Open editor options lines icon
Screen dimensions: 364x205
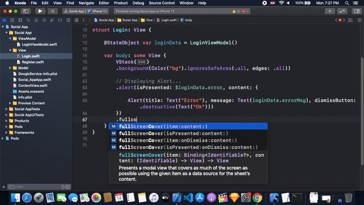350,20
